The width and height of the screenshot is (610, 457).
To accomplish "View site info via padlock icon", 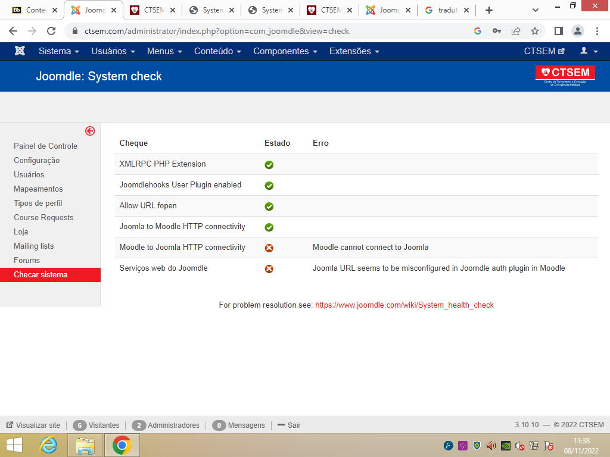I will pyautogui.click(x=75, y=31).
